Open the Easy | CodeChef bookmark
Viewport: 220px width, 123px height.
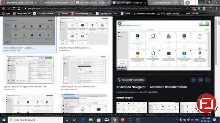22,13
